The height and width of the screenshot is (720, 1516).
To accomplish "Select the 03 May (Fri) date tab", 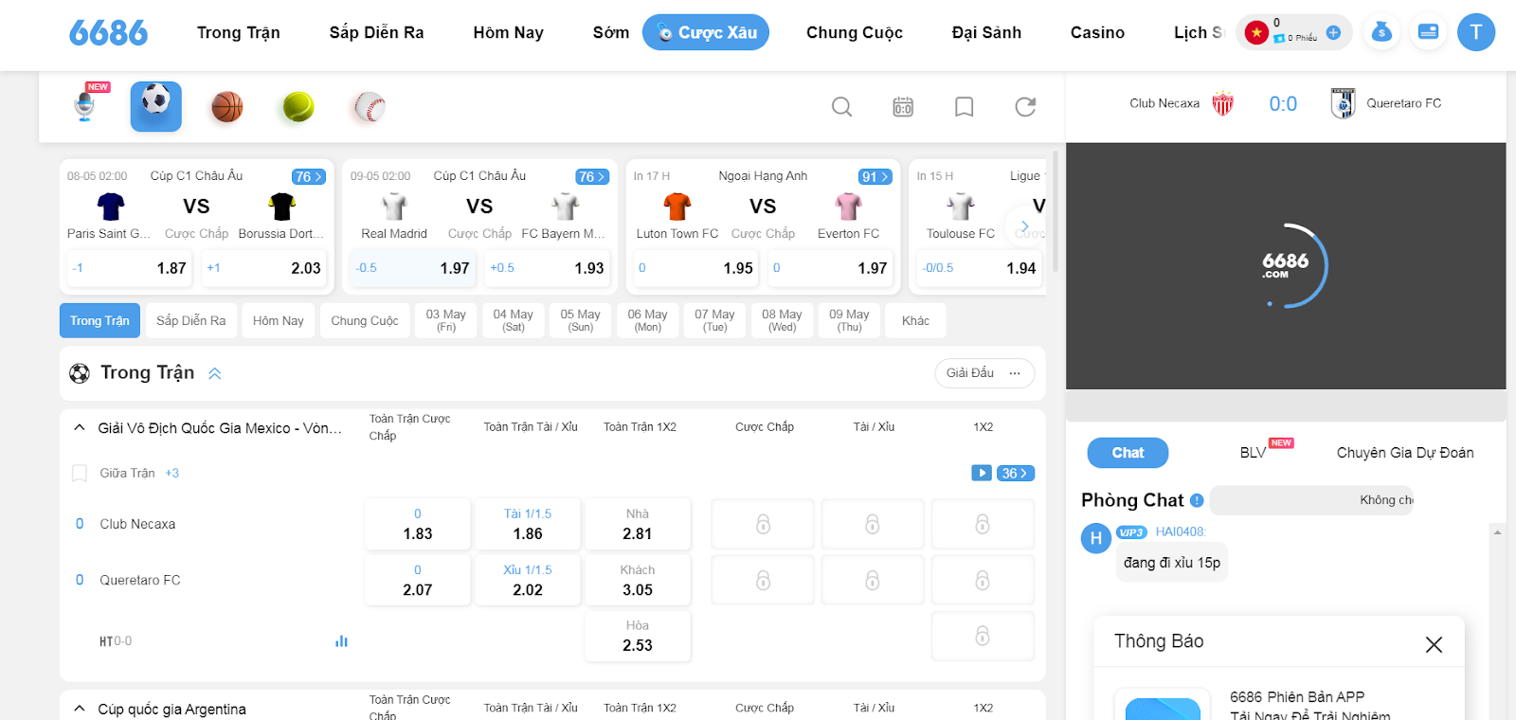I will pos(445,320).
